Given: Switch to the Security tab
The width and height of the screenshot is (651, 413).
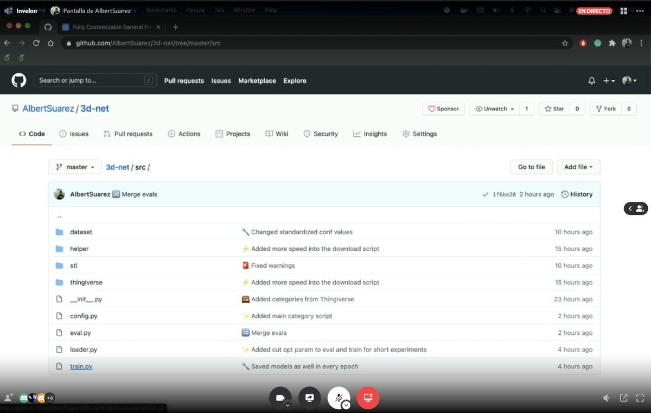Looking at the screenshot, I should (x=320, y=134).
